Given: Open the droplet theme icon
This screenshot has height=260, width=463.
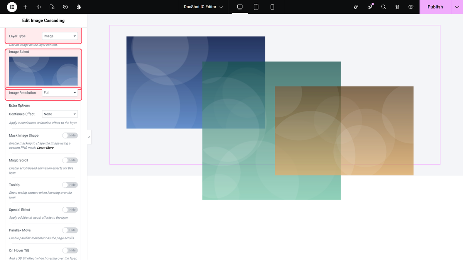Looking at the screenshot, I should pos(79,7).
